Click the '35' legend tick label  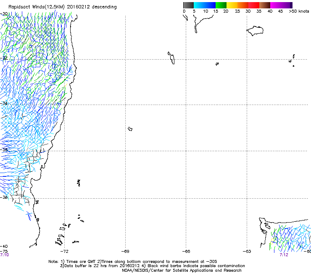259,11
